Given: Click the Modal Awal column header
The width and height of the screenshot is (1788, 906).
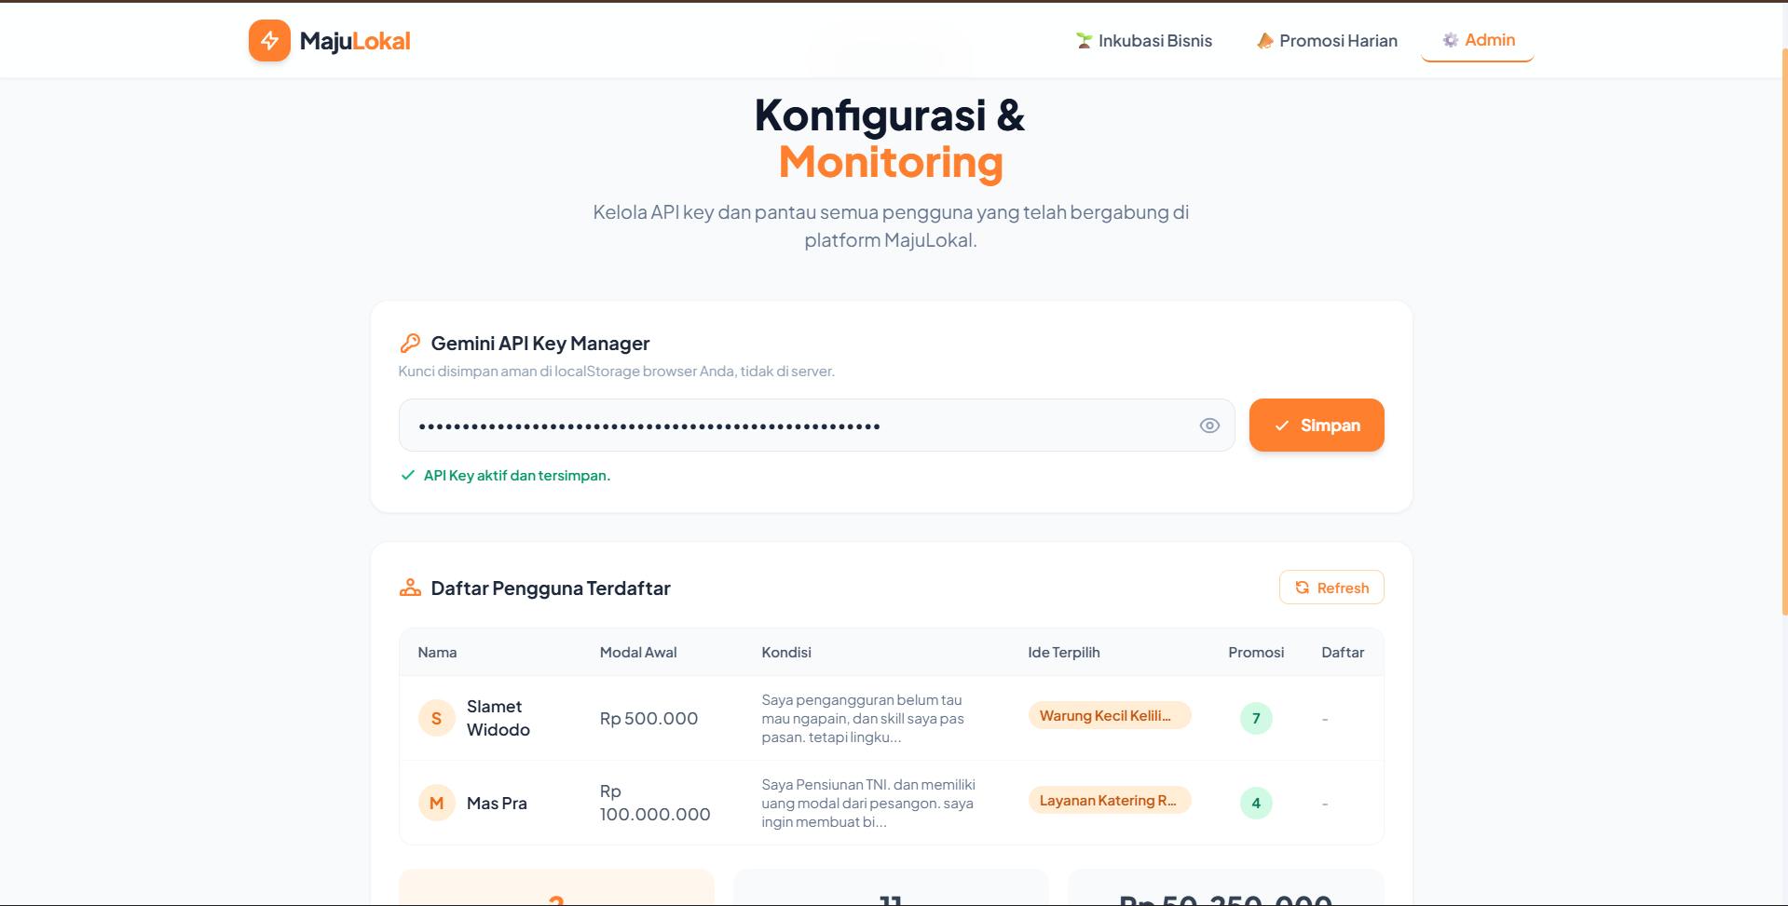Looking at the screenshot, I should [x=638, y=653].
